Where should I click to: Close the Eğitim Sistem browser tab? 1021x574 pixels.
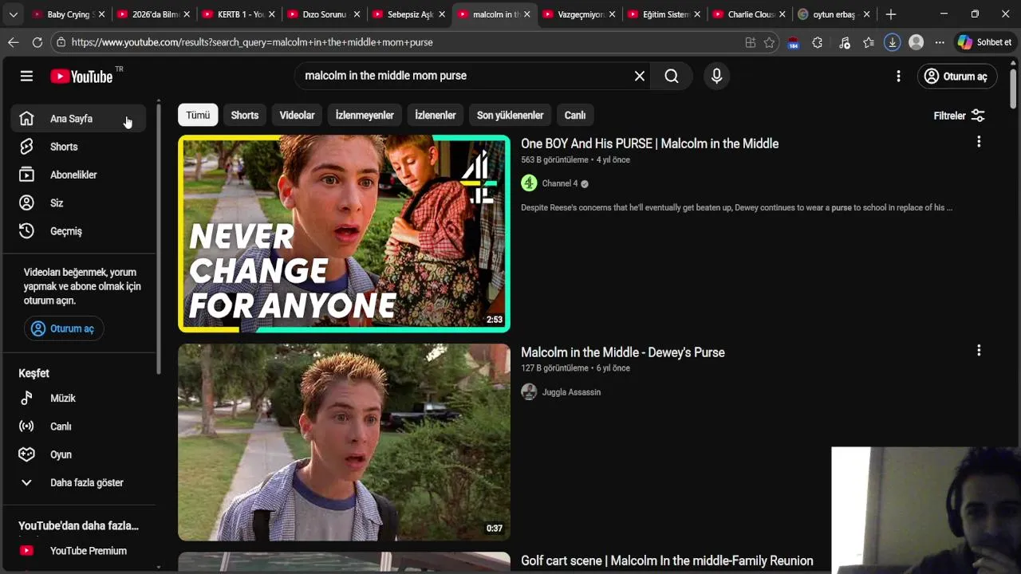[697, 14]
